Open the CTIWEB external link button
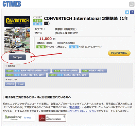The width and height of the screenshot is (136, 126). (10, 84)
